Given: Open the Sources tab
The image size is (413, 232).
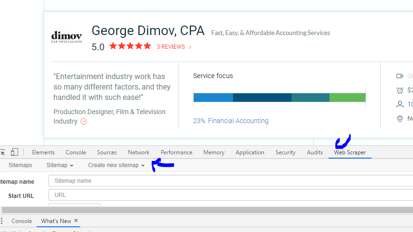Looking at the screenshot, I should click(107, 152).
